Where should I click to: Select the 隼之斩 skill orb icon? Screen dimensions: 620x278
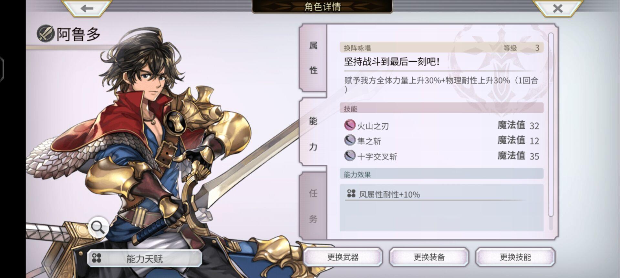coord(350,140)
